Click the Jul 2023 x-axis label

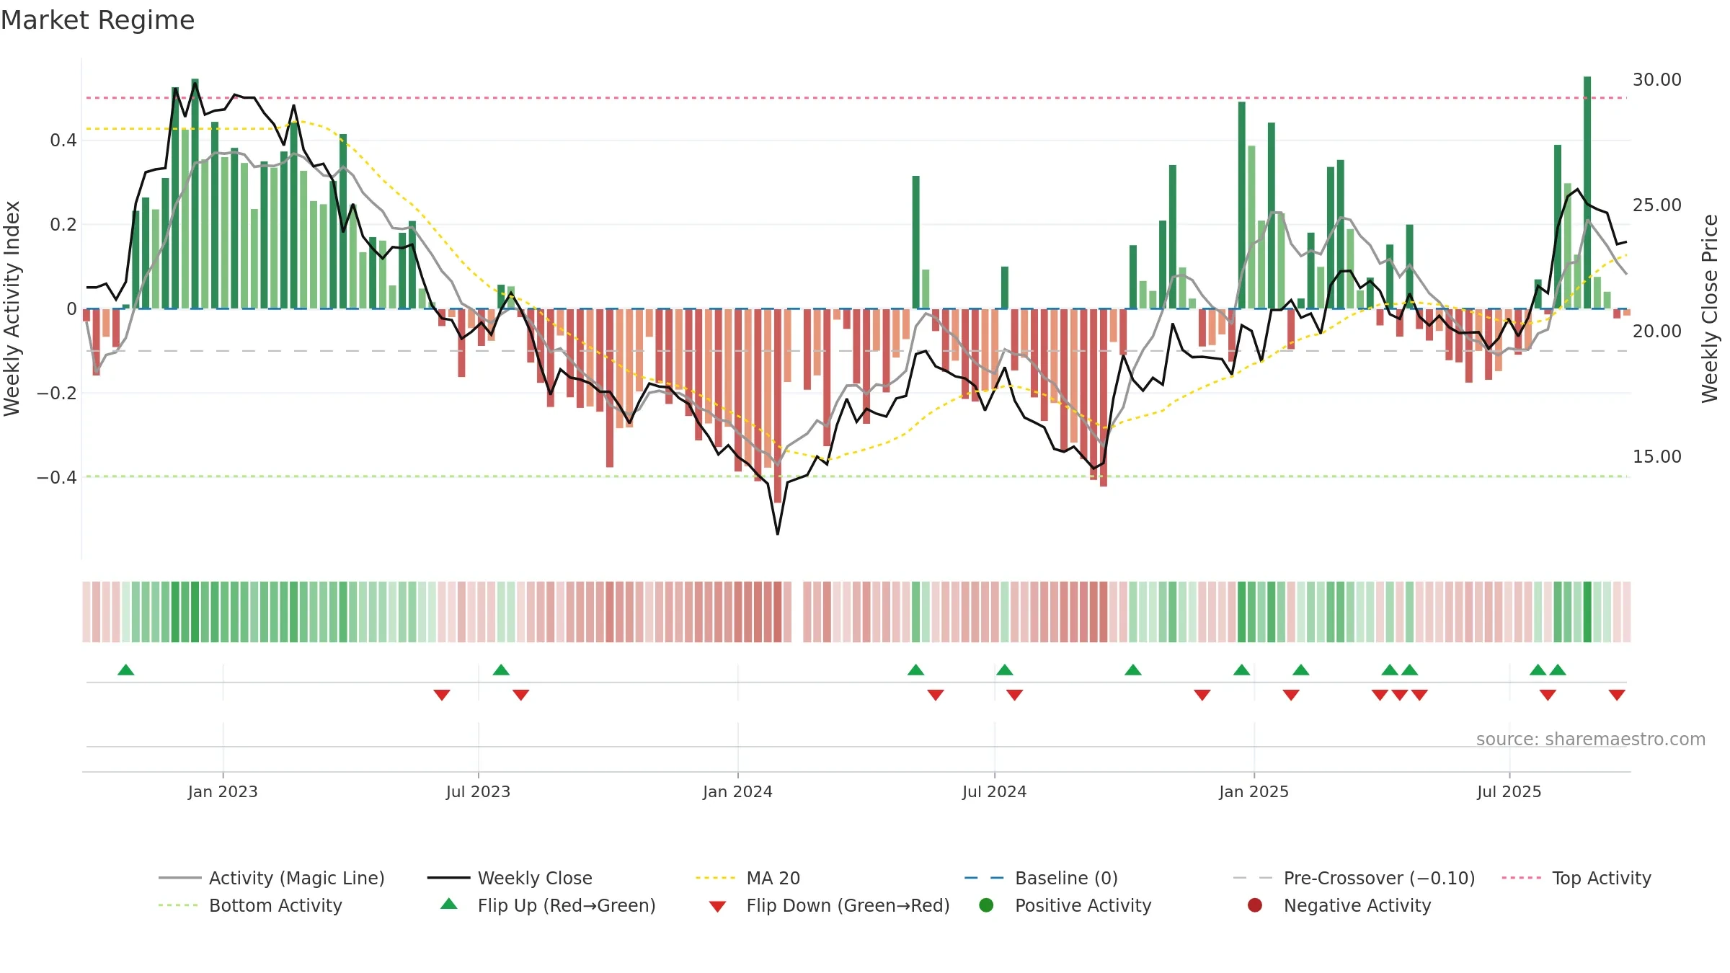click(478, 791)
